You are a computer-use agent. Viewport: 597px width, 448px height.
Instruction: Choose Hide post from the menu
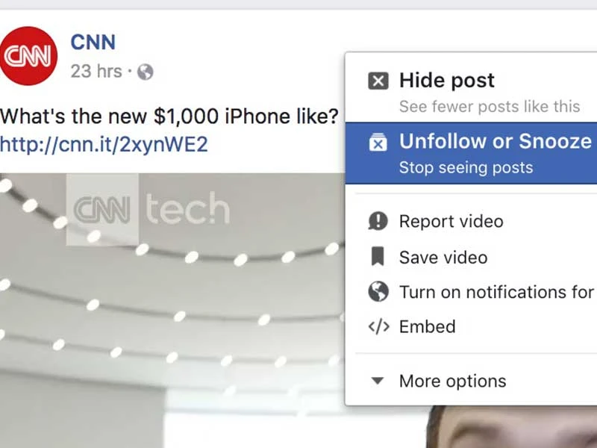[x=446, y=81]
